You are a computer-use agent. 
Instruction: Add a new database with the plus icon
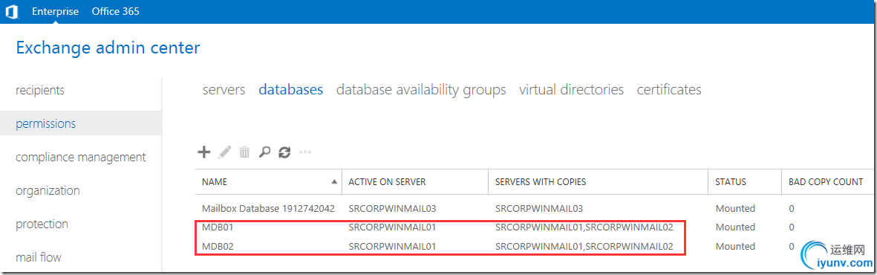click(204, 151)
